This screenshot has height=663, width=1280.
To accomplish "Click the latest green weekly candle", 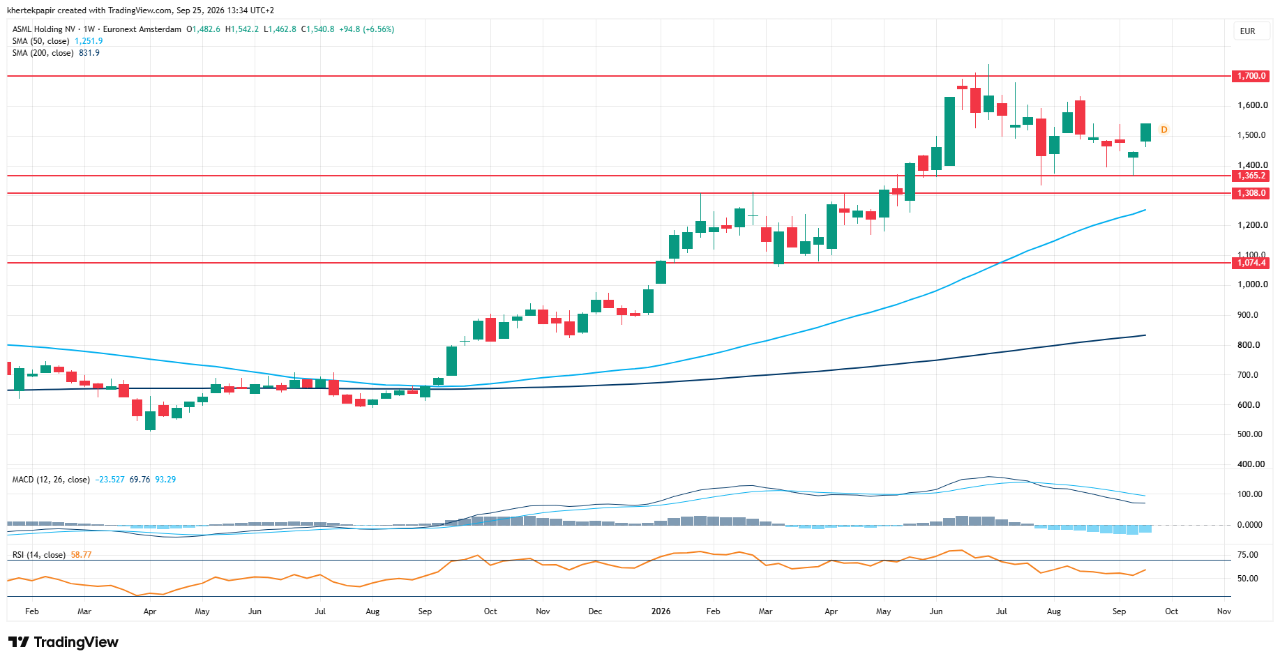I will click(1145, 132).
